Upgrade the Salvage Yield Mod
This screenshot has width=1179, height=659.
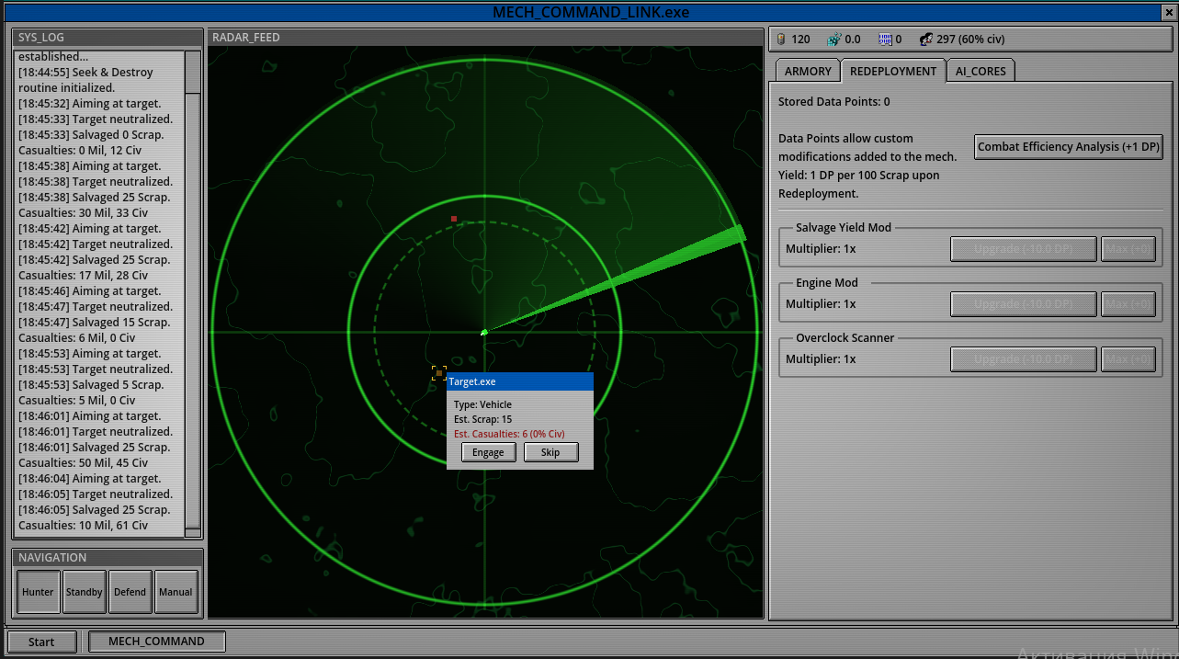1023,249
